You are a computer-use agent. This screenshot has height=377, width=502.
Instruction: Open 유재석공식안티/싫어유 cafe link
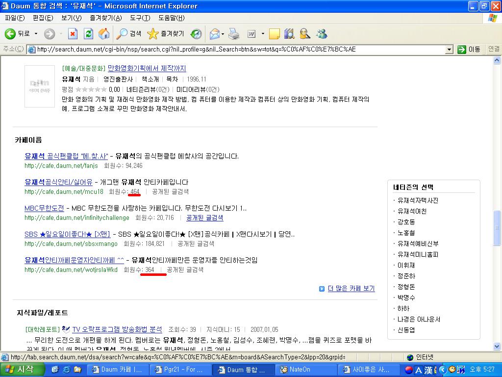[x=59, y=182]
